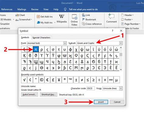Pick the yen sign recent symbol
The width and height of the screenshot is (144, 115).
click(x=59, y=80)
